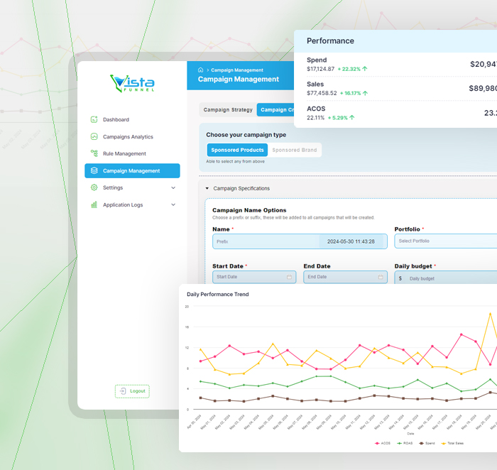497x470 pixels.
Task: Click the Rule Management tree icon
Action: tap(94, 153)
